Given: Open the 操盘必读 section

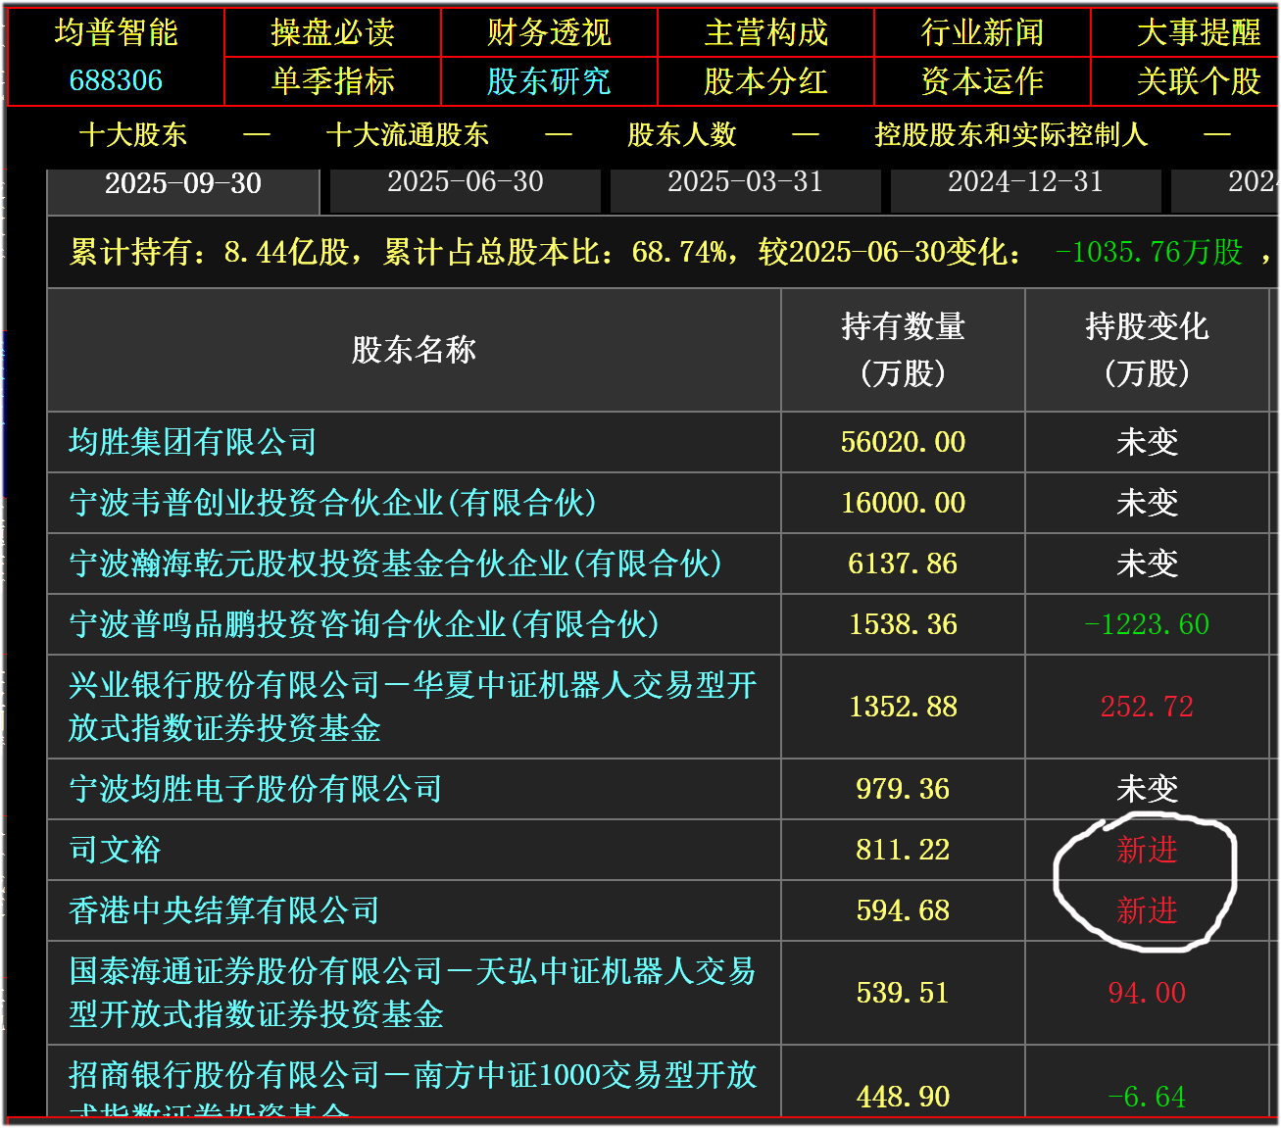Looking at the screenshot, I should click(333, 33).
